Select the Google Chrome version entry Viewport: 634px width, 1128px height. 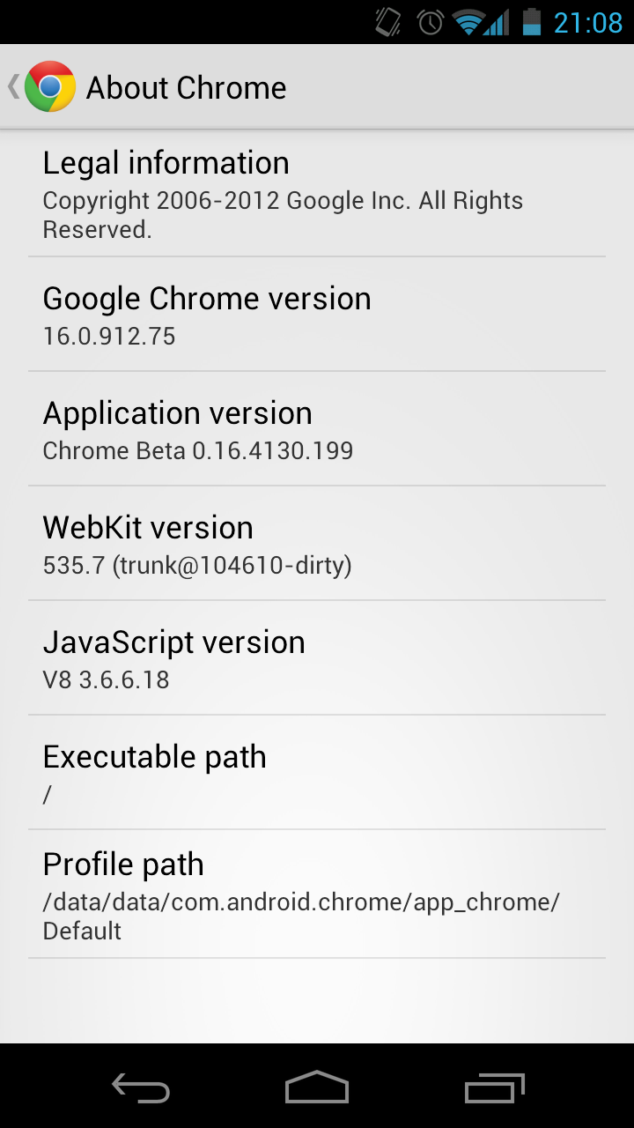(317, 315)
